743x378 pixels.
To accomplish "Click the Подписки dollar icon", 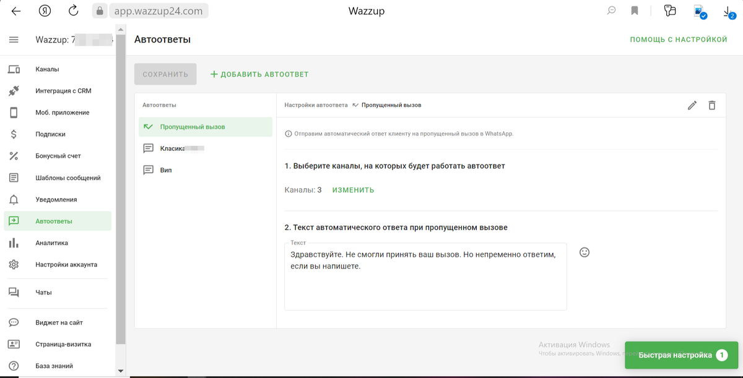I will [x=14, y=134].
